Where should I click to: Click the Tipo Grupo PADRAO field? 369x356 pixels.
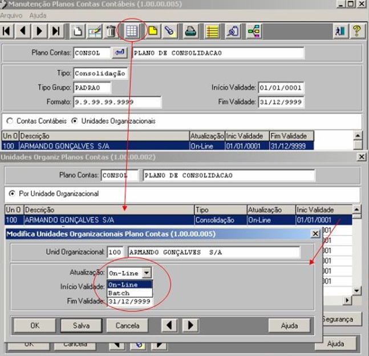pos(92,88)
